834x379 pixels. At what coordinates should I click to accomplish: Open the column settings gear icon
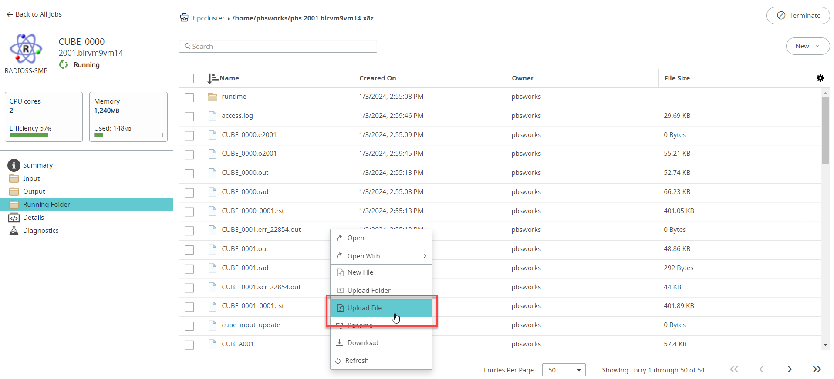820,78
